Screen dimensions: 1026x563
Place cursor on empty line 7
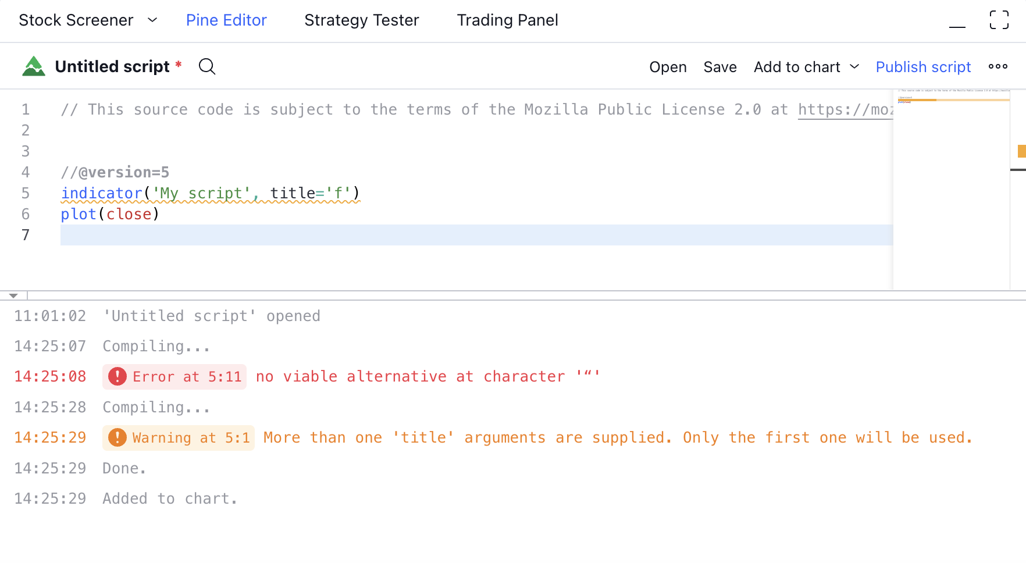click(476, 235)
